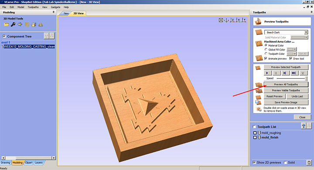This screenshot has width=314, height=170.
Task: Disable Show 2D previews checkbox
Action: pyautogui.click(x=254, y=163)
